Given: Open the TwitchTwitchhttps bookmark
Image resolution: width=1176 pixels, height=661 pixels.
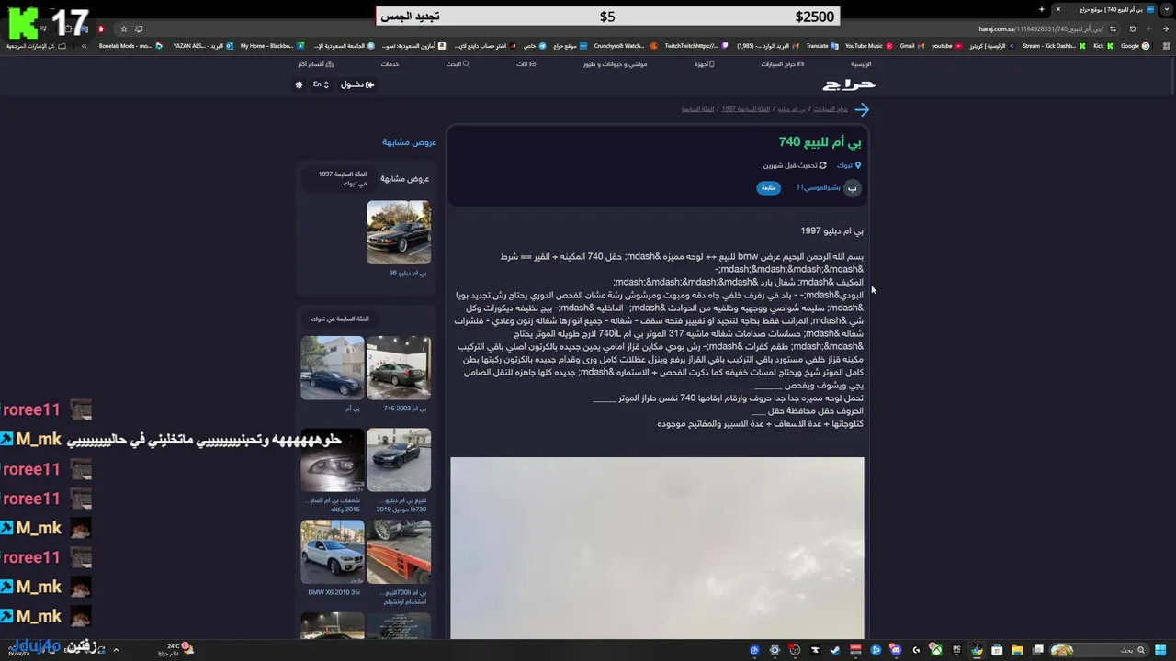Looking at the screenshot, I should 695,46.
